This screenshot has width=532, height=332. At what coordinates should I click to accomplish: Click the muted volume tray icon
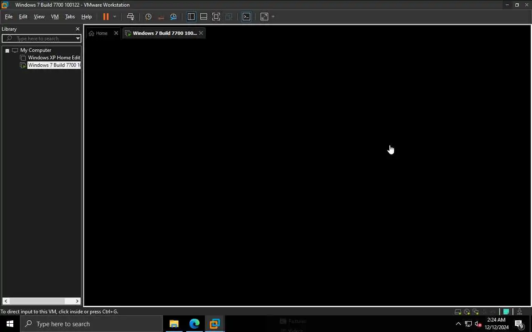tap(478, 324)
